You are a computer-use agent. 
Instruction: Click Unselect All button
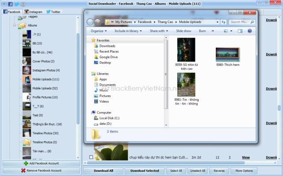[x=198, y=171]
